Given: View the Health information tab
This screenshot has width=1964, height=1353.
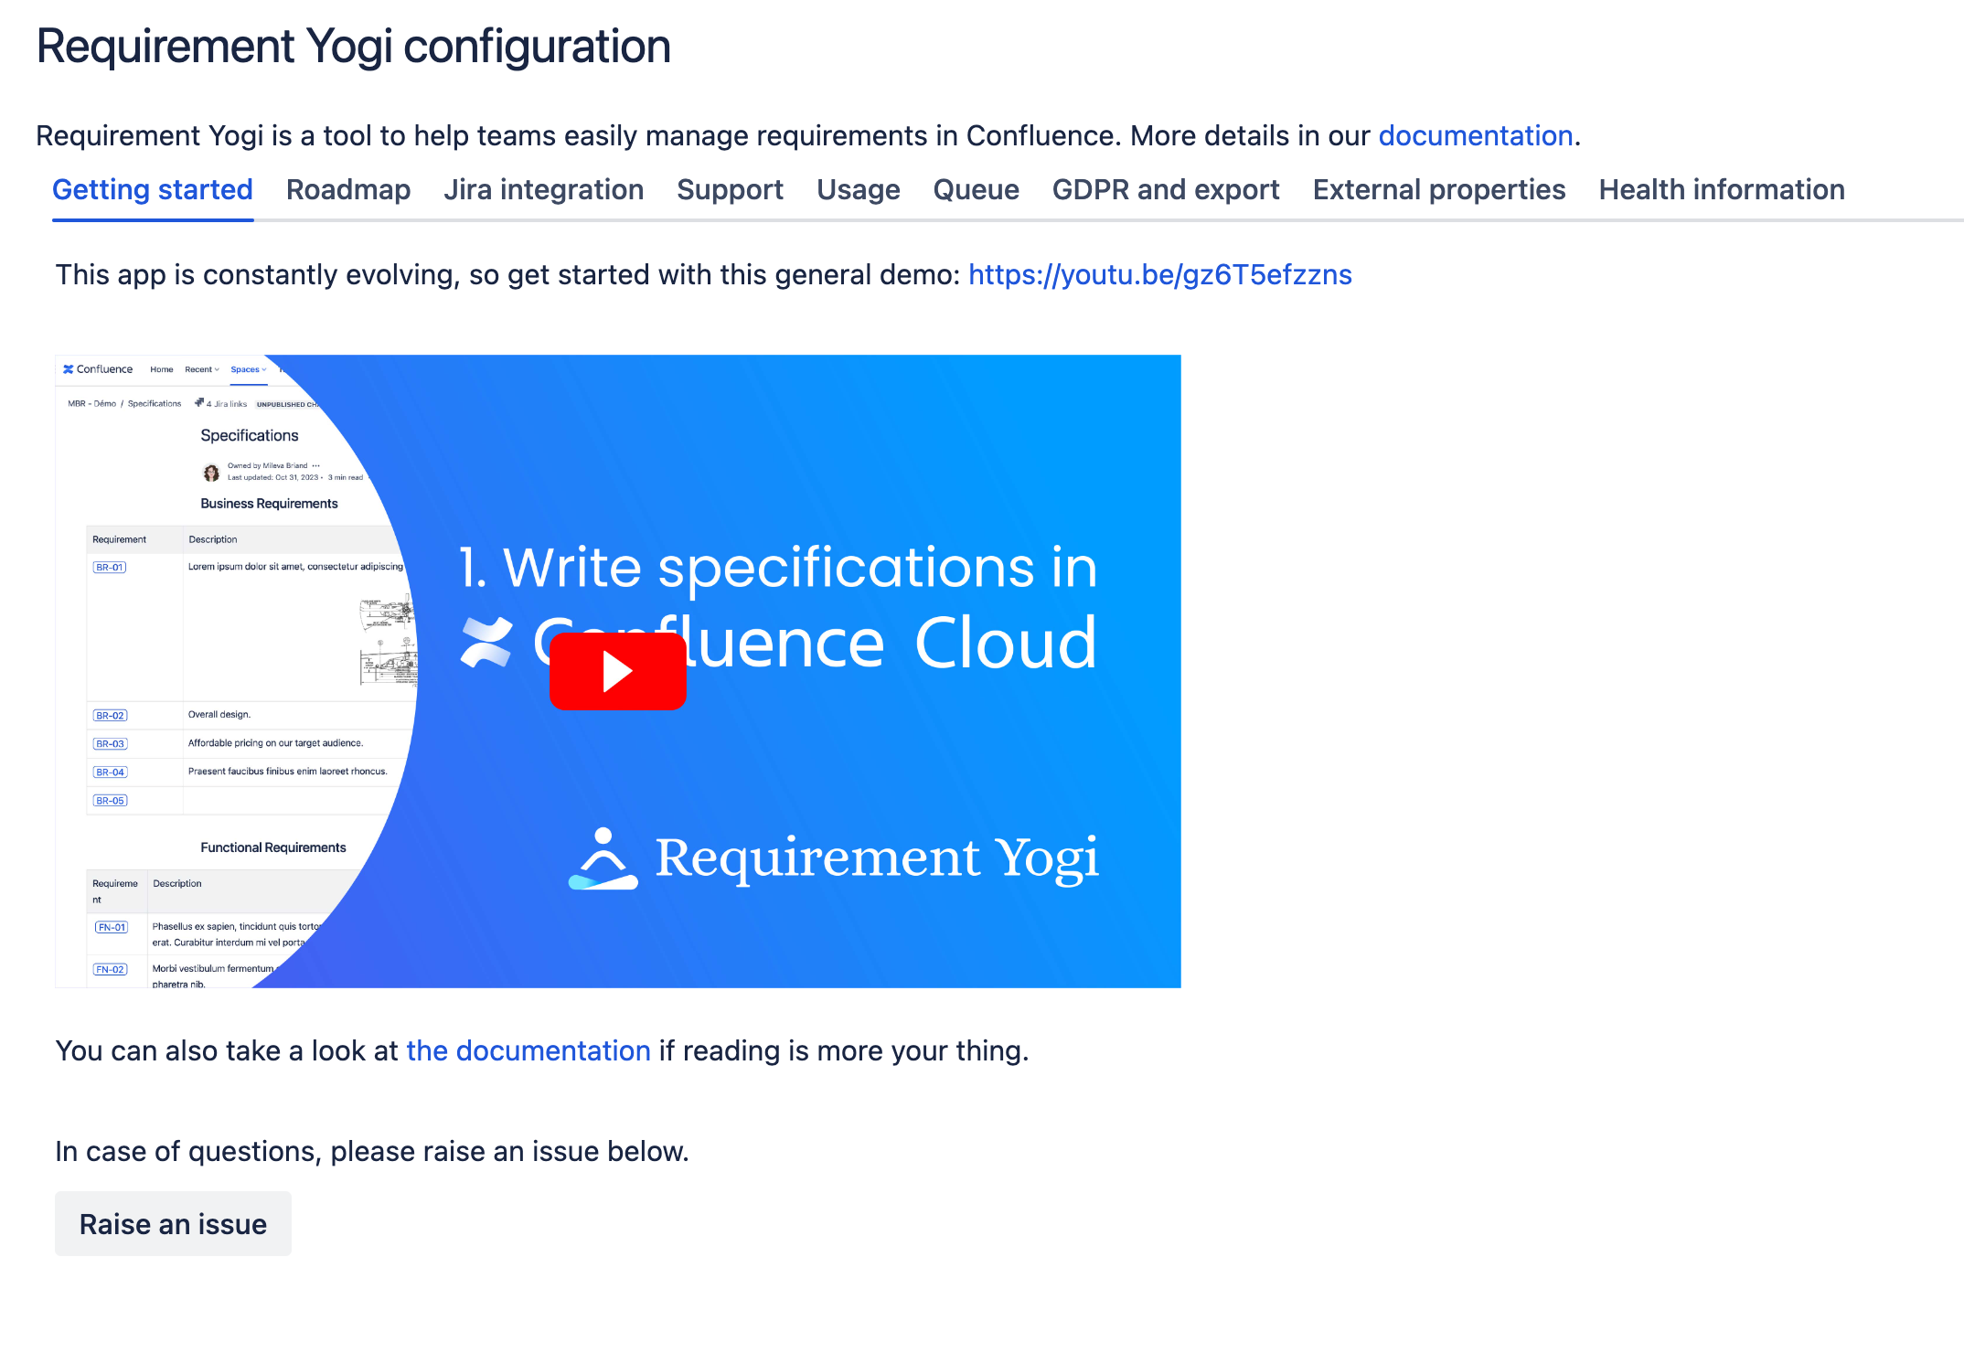Looking at the screenshot, I should click(1721, 190).
